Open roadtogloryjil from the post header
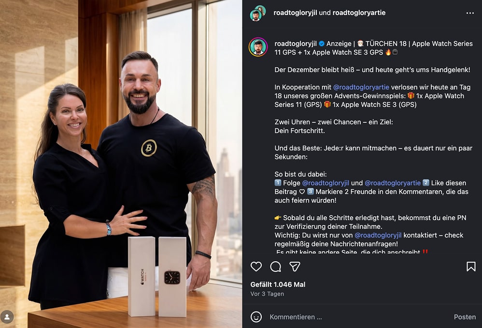Image resolution: width=482 pixels, height=328 pixels. [295, 13]
